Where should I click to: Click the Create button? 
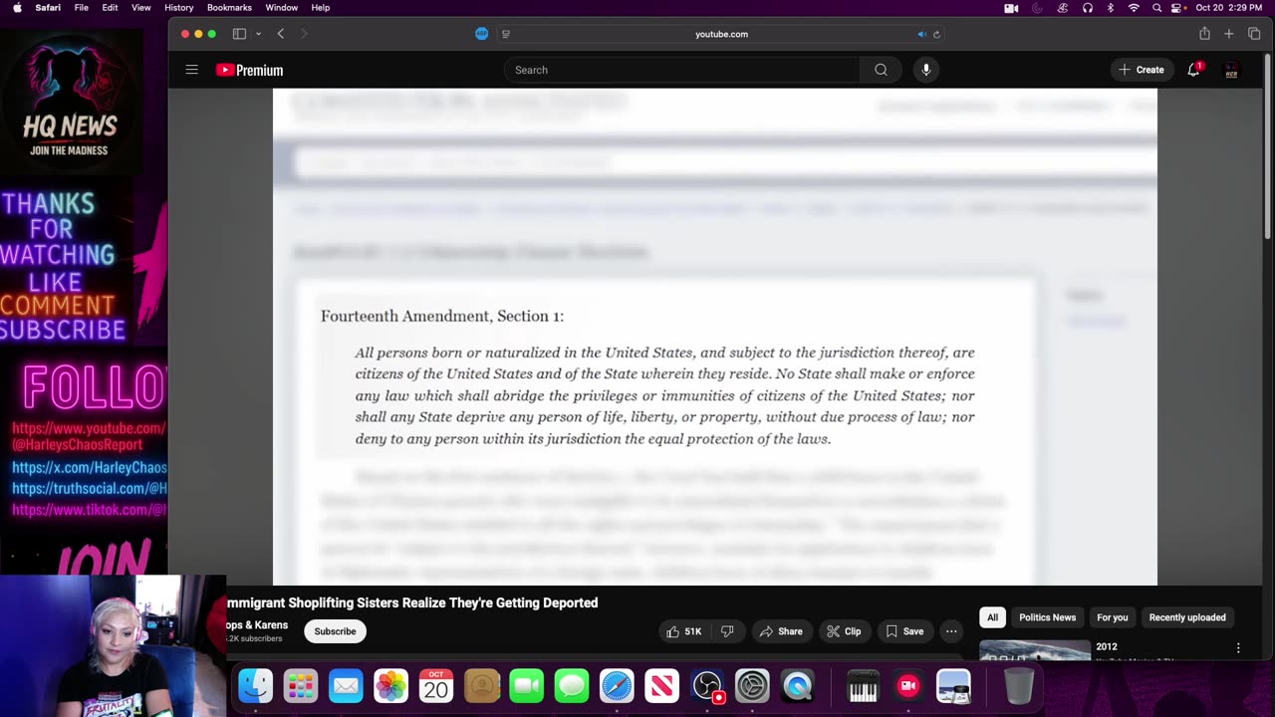tap(1142, 70)
